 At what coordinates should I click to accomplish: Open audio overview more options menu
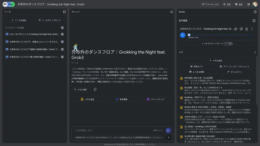pyautogui.click(x=252, y=29)
